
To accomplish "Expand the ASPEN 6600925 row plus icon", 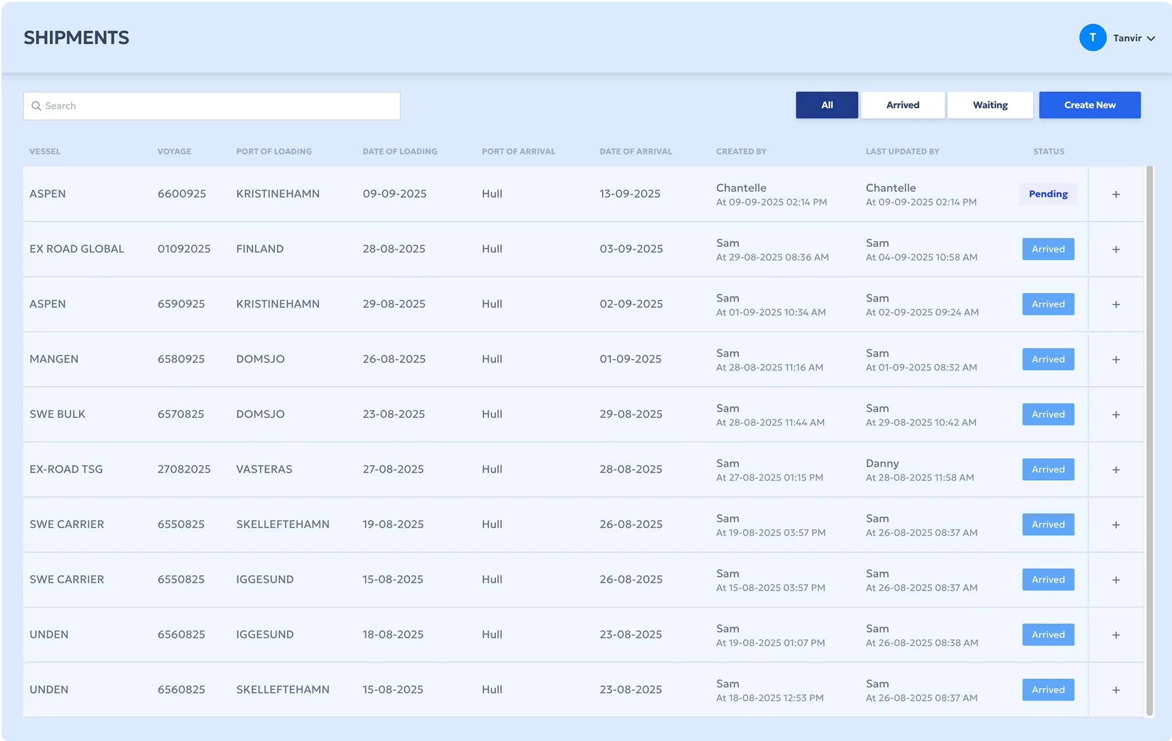I will (1115, 194).
